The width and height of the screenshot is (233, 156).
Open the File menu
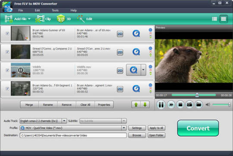pyautogui.click(x=21, y=10)
